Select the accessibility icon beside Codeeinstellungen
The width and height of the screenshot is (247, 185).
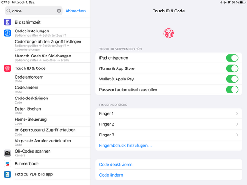[x=7, y=33]
